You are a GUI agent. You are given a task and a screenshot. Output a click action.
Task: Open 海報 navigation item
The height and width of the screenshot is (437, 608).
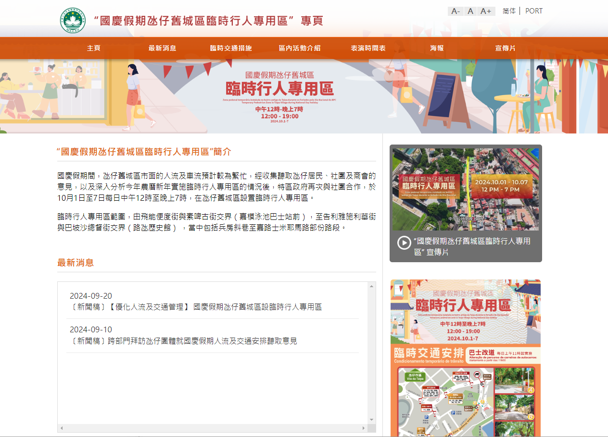click(437, 48)
